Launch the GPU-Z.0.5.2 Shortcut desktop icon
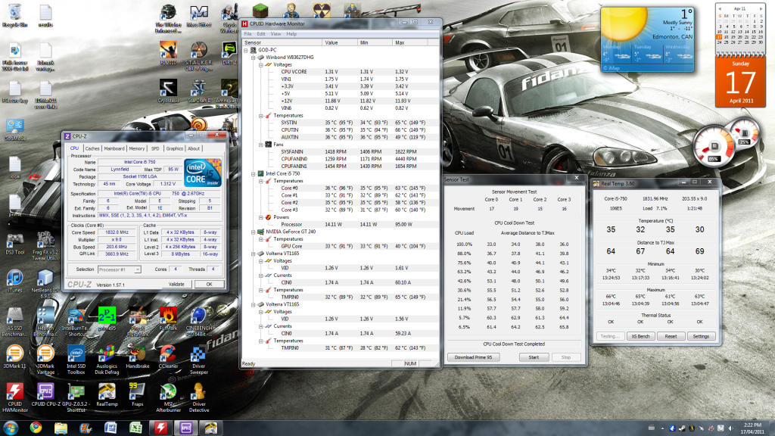This screenshot has width=775, height=436. [x=76, y=397]
